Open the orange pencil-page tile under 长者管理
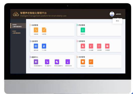The height and width of the screenshot is (94, 133). point(44,30)
